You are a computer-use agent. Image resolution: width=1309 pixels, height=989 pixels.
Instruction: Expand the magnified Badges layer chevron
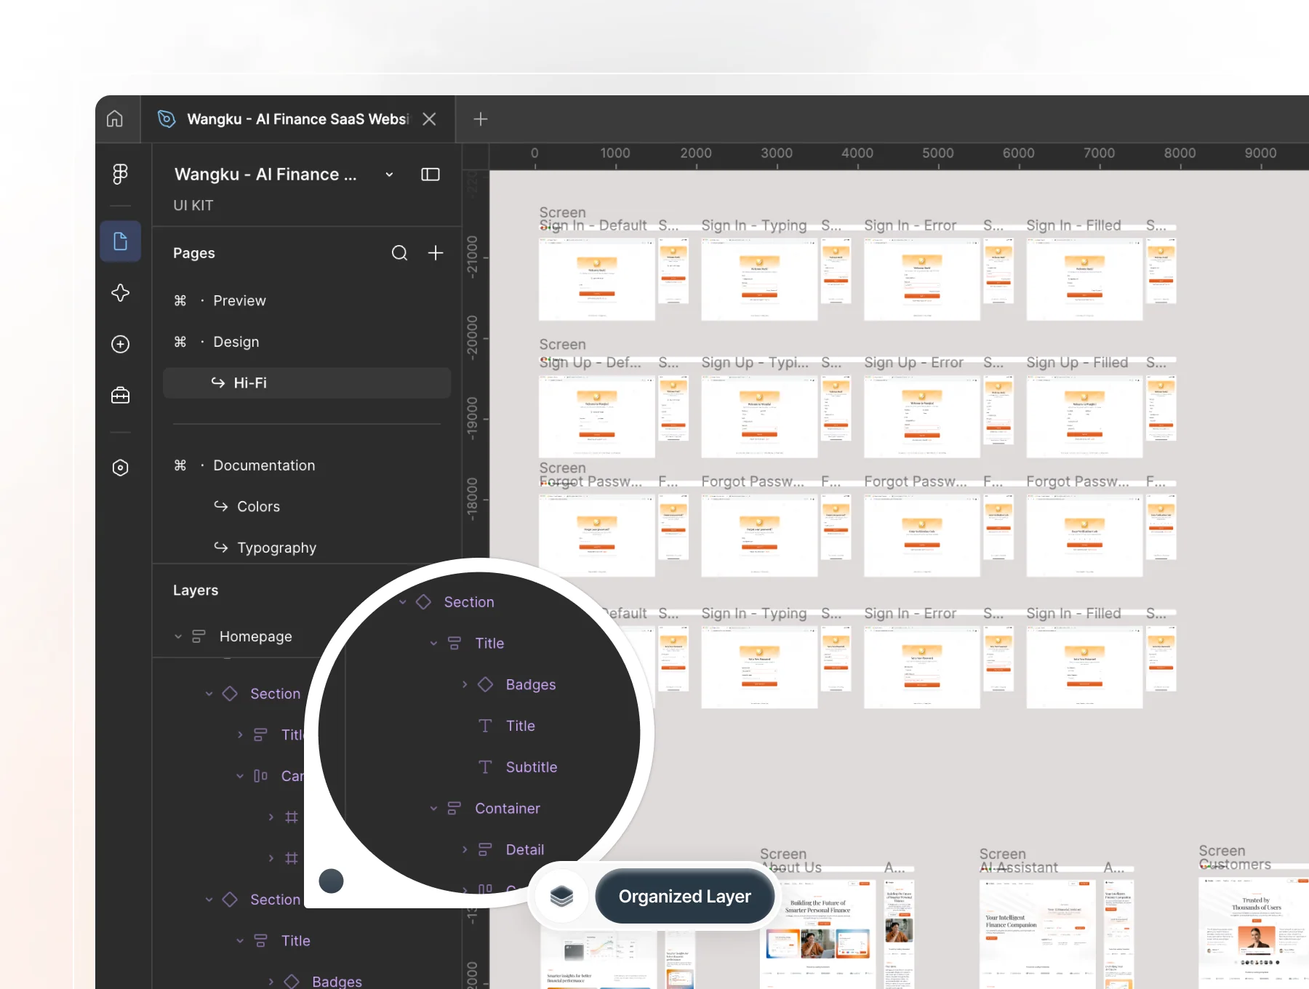[x=465, y=684]
